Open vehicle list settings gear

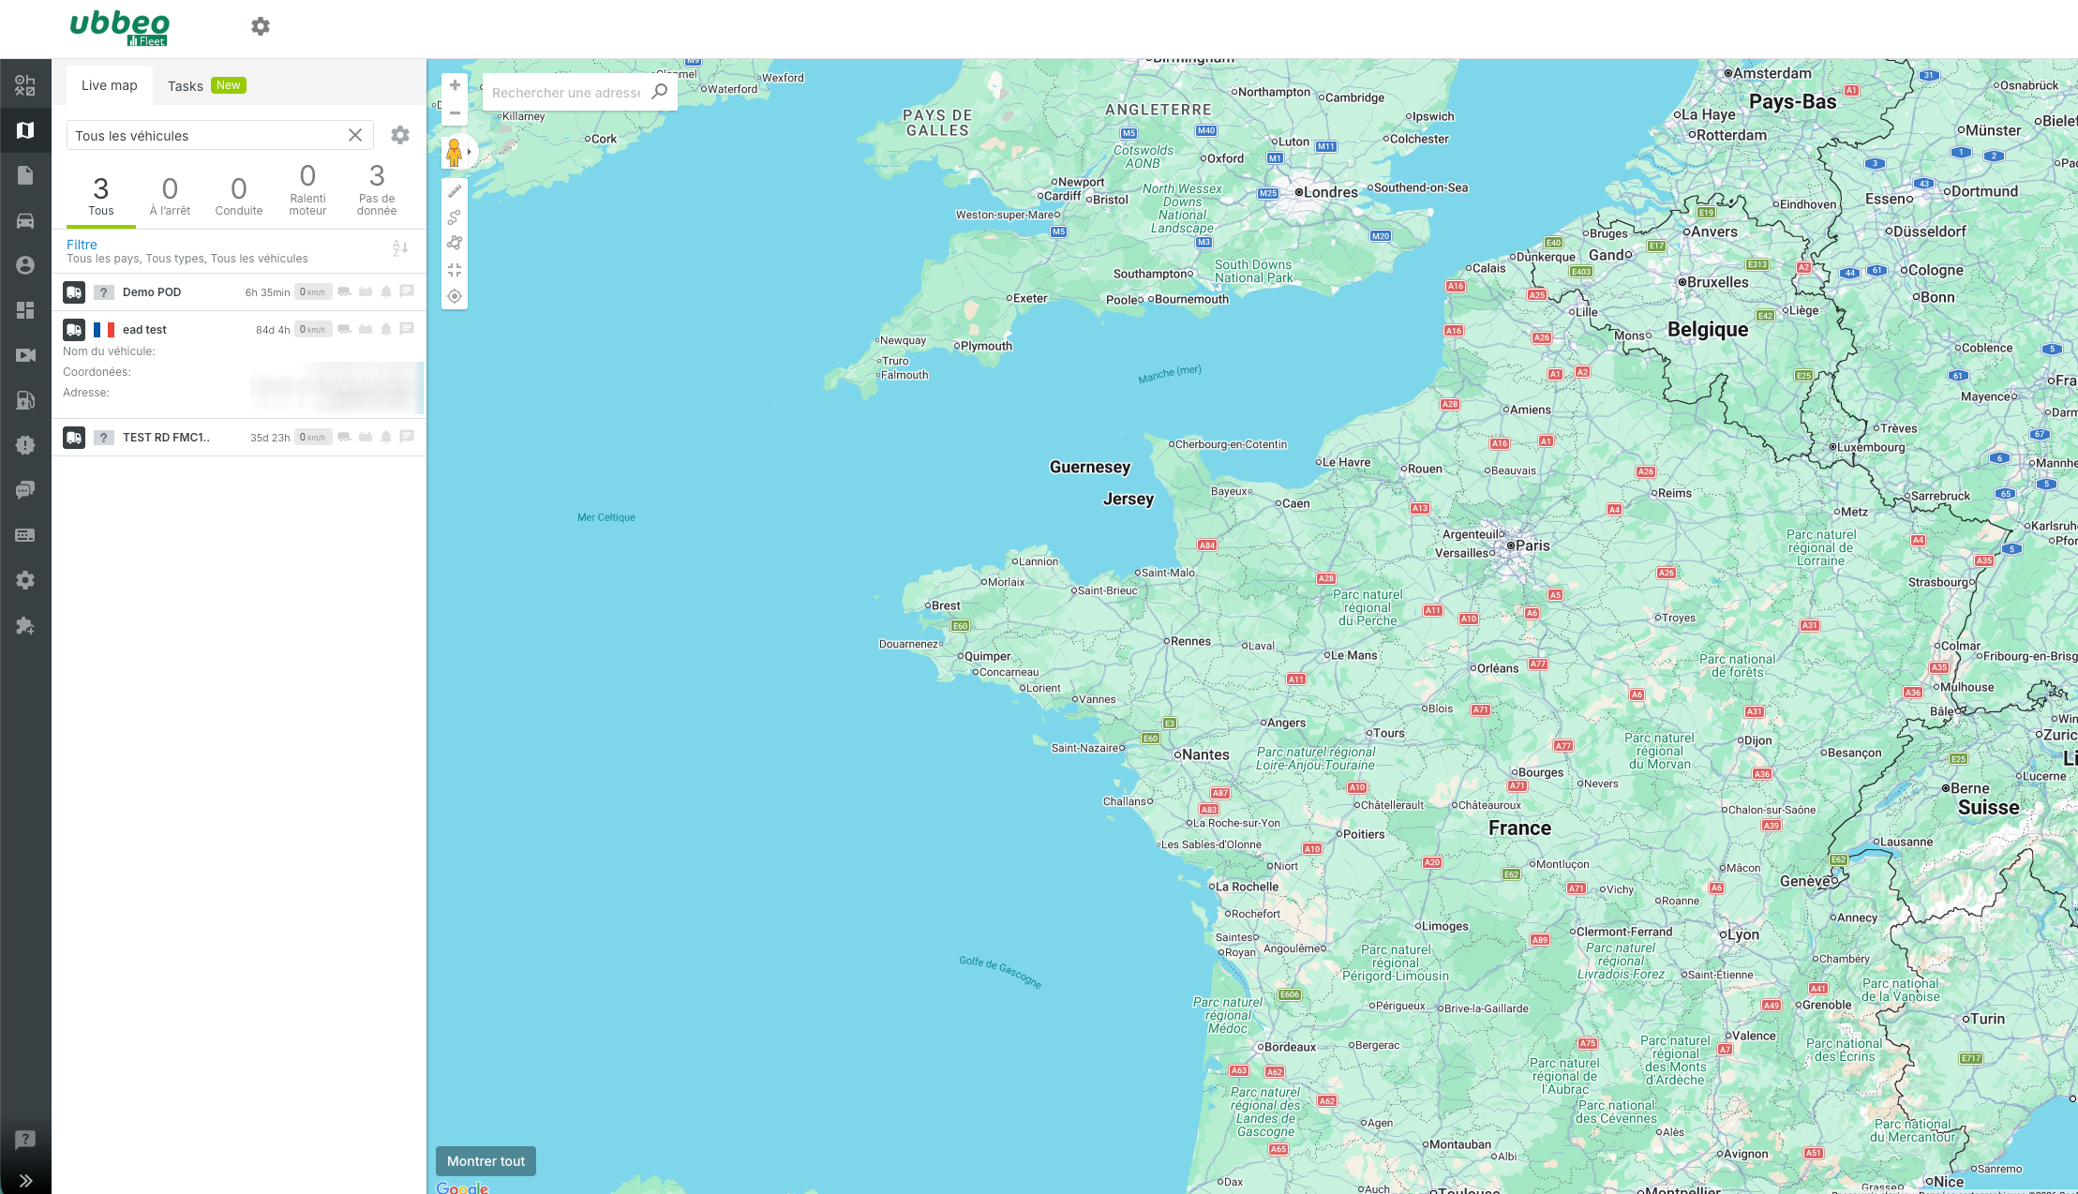(400, 135)
